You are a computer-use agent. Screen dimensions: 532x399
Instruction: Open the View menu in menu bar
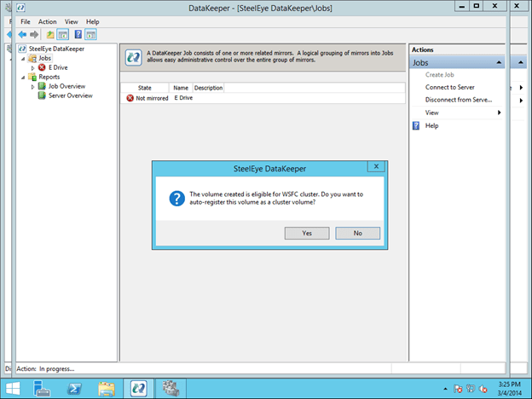[x=71, y=21]
